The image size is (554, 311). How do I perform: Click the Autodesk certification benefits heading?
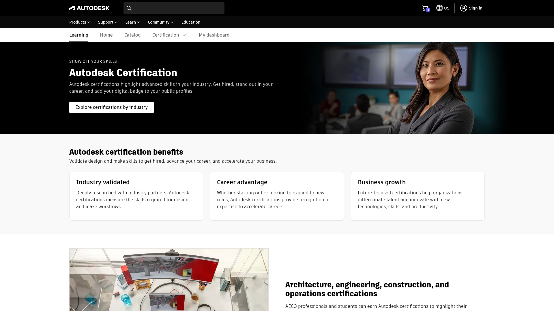126,152
